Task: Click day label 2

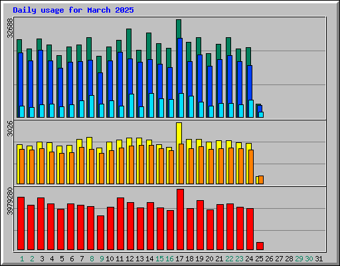Action: (x=32, y=259)
